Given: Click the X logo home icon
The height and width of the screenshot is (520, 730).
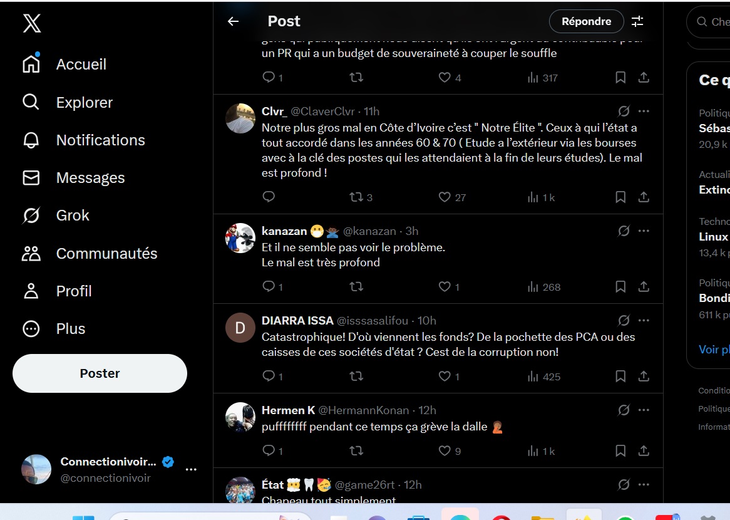Looking at the screenshot, I should (x=32, y=24).
